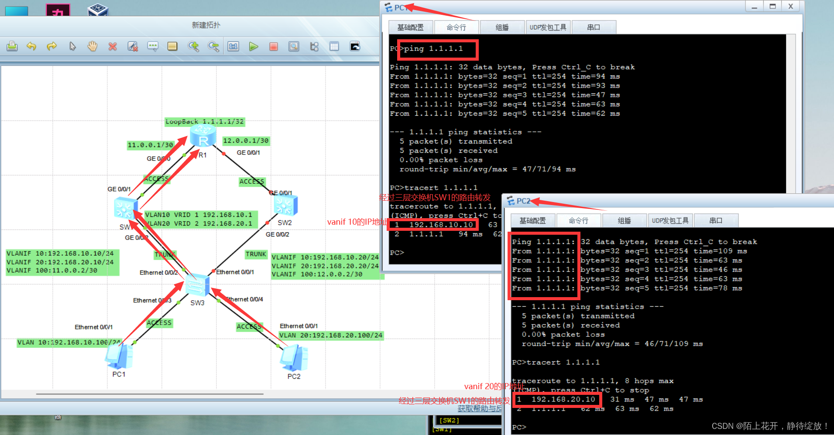Click the 11.0.0.1/30 address label
The width and height of the screenshot is (834, 435).
(x=150, y=145)
